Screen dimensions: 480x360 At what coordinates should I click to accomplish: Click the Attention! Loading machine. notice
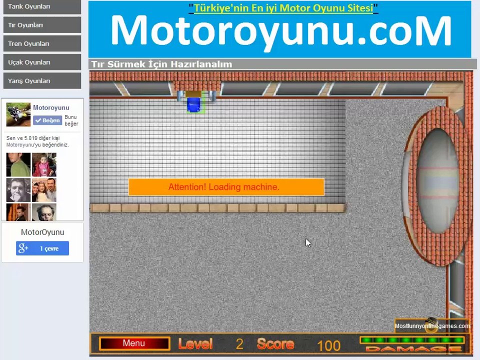pos(226,187)
